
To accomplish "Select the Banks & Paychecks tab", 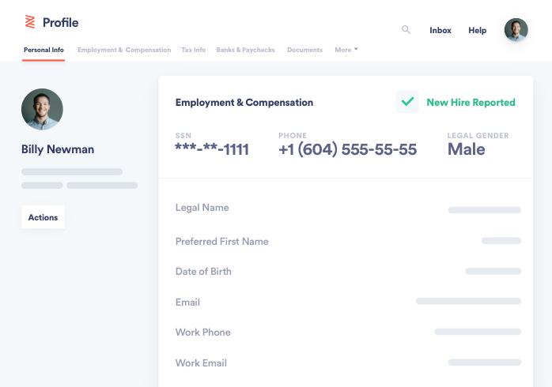I will (245, 50).
